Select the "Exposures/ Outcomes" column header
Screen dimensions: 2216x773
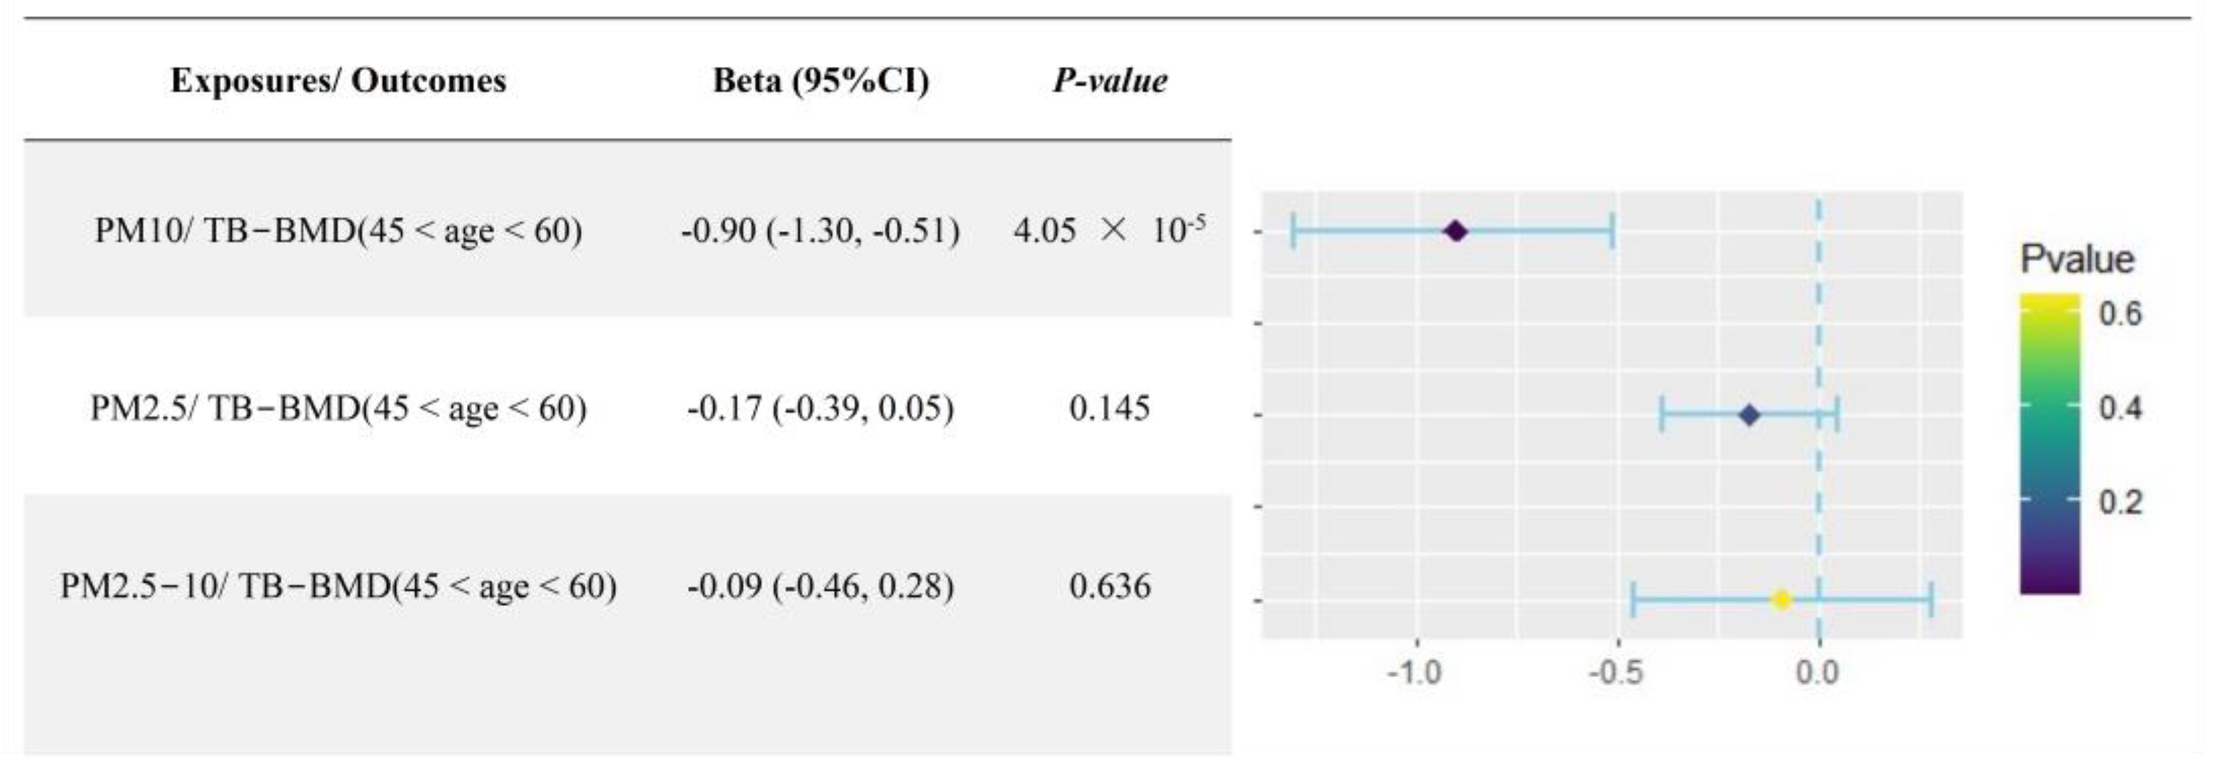click(x=338, y=81)
